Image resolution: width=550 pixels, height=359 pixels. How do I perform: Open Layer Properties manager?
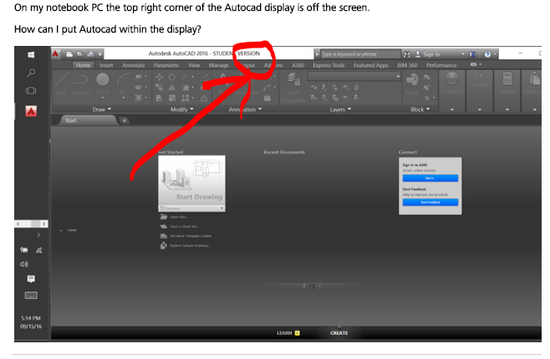(293, 88)
